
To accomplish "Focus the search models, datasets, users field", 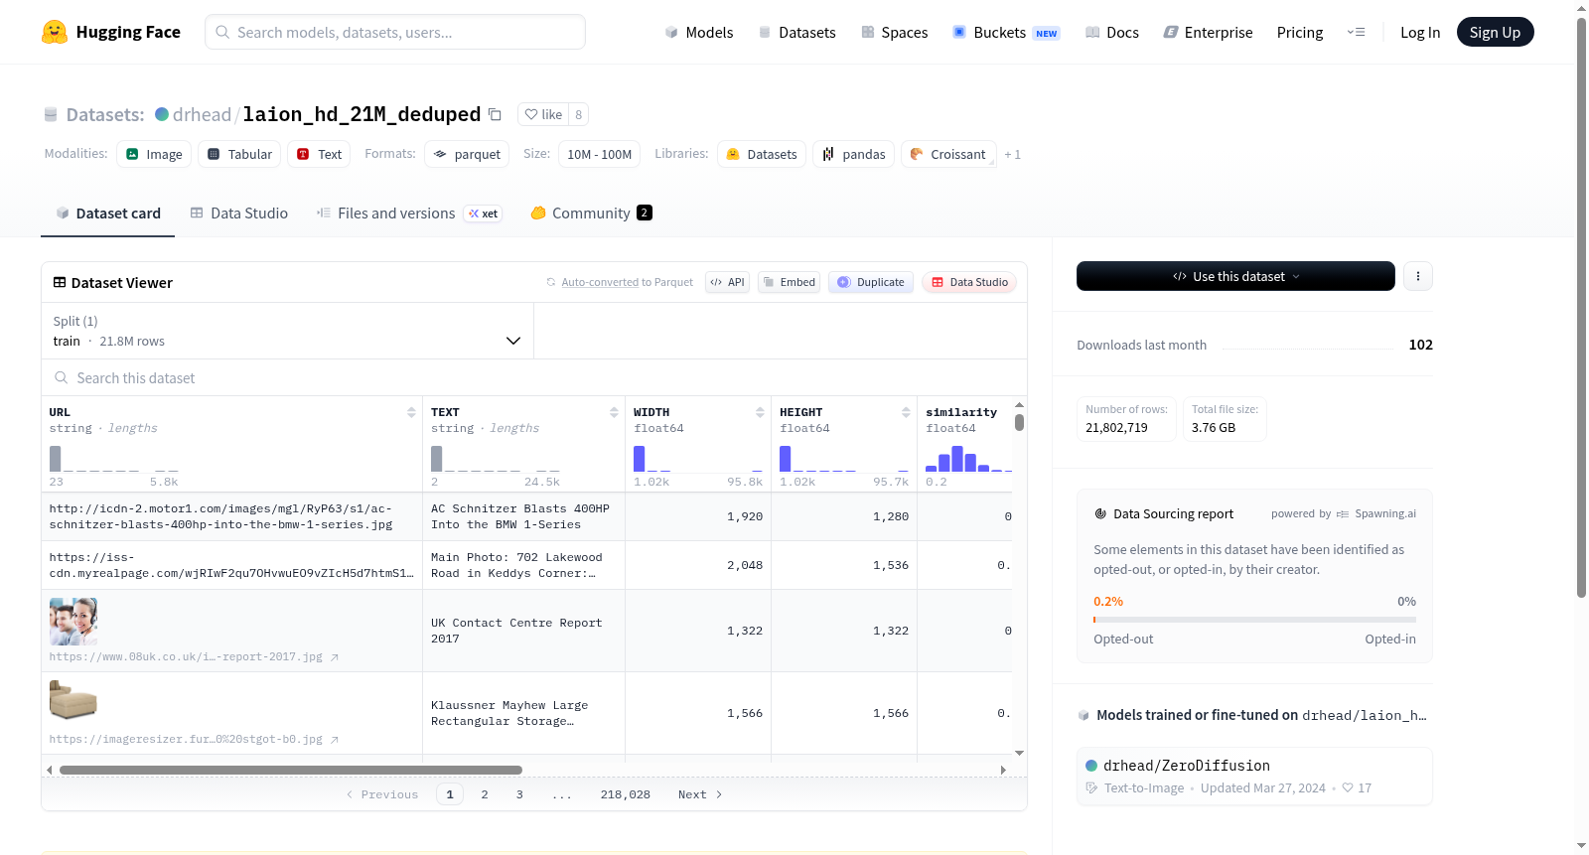I will point(395,32).
